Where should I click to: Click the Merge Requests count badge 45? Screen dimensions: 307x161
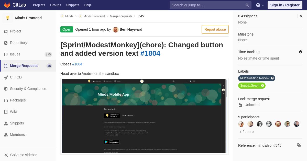[x=49, y=66]
